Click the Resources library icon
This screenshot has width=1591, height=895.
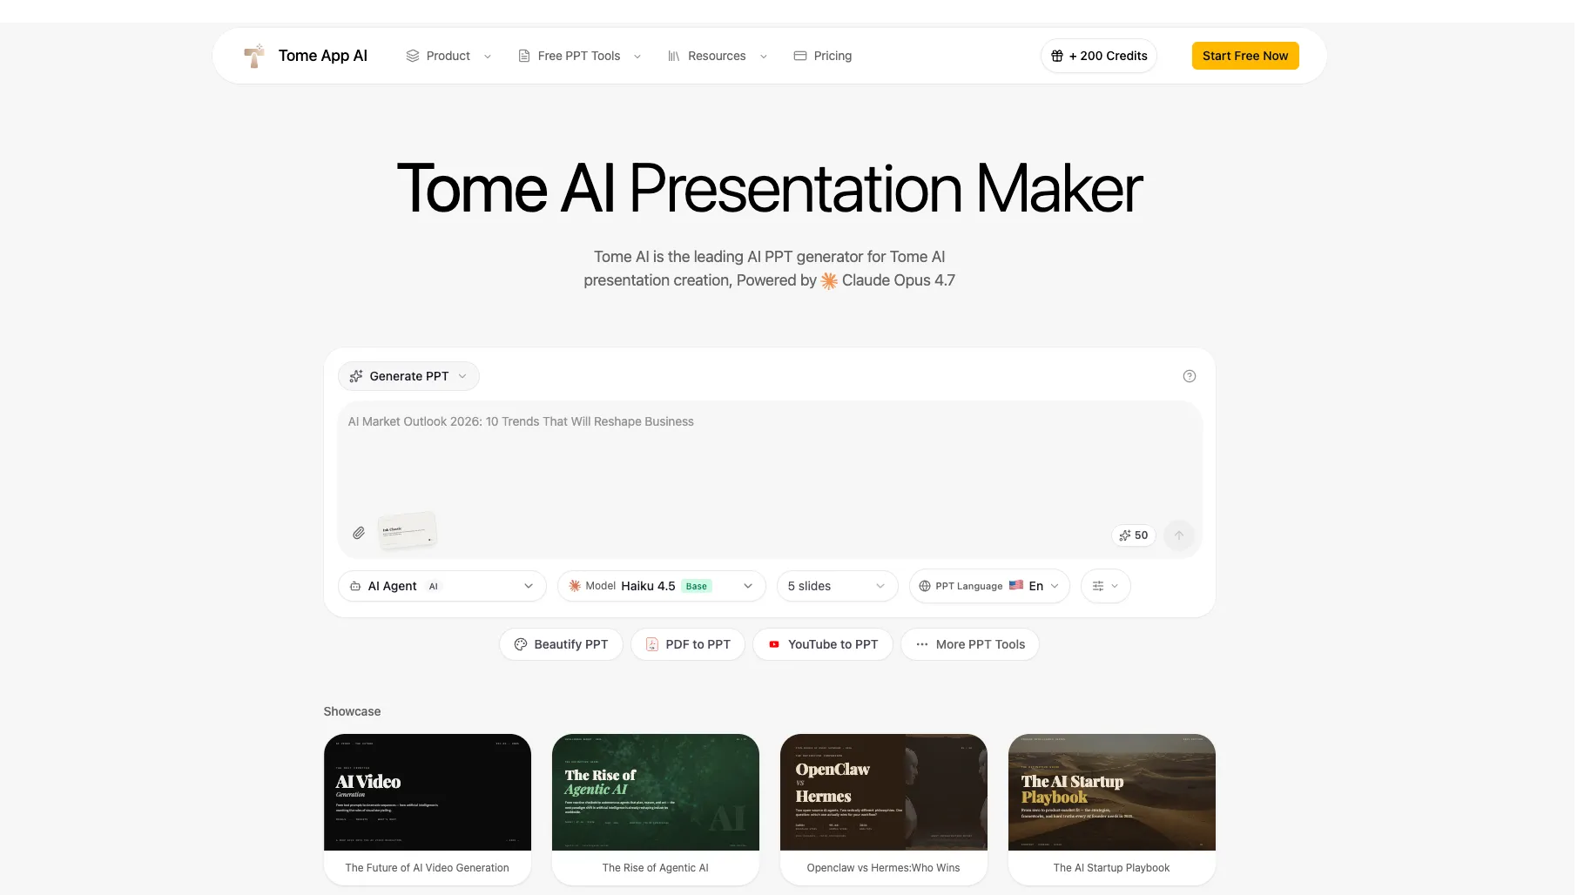pyautogui.click(x=674, y=56)
